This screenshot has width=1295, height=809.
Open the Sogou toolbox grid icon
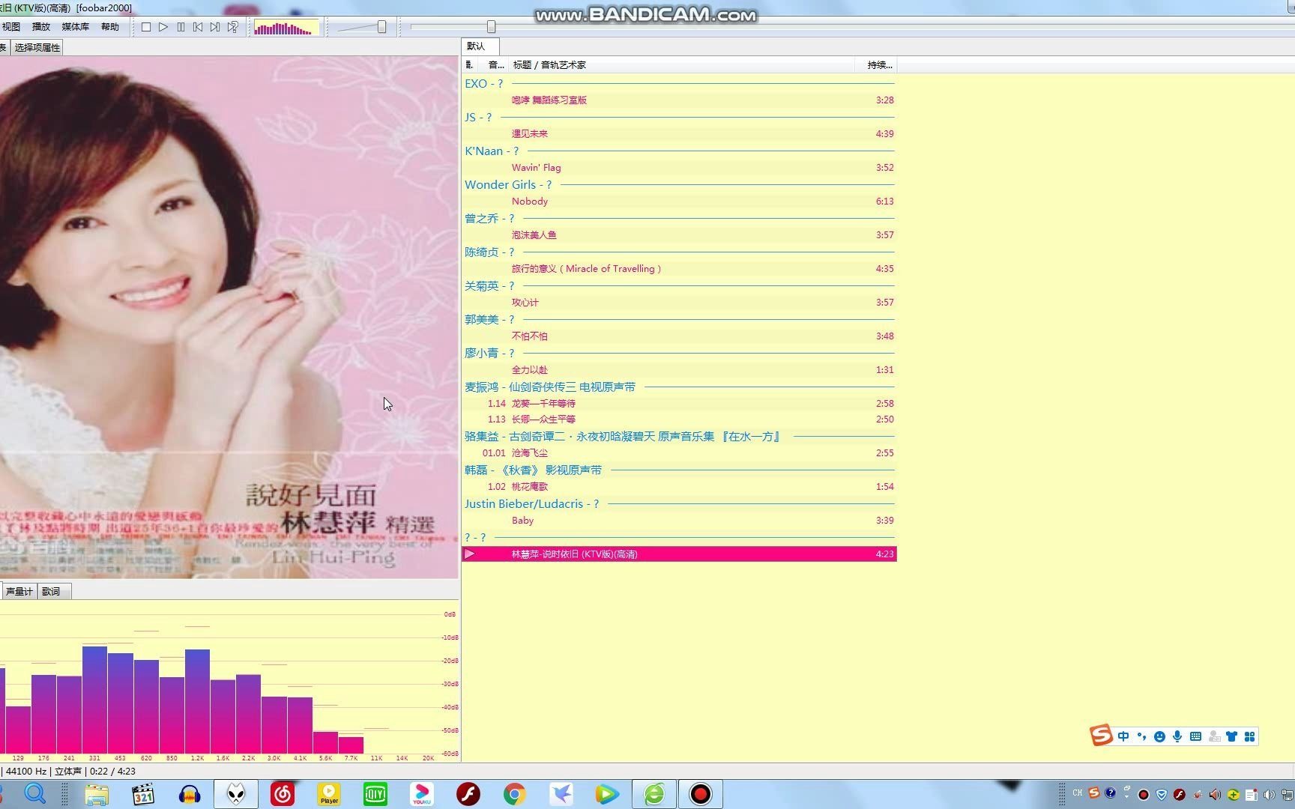(x=1249, y=737)
